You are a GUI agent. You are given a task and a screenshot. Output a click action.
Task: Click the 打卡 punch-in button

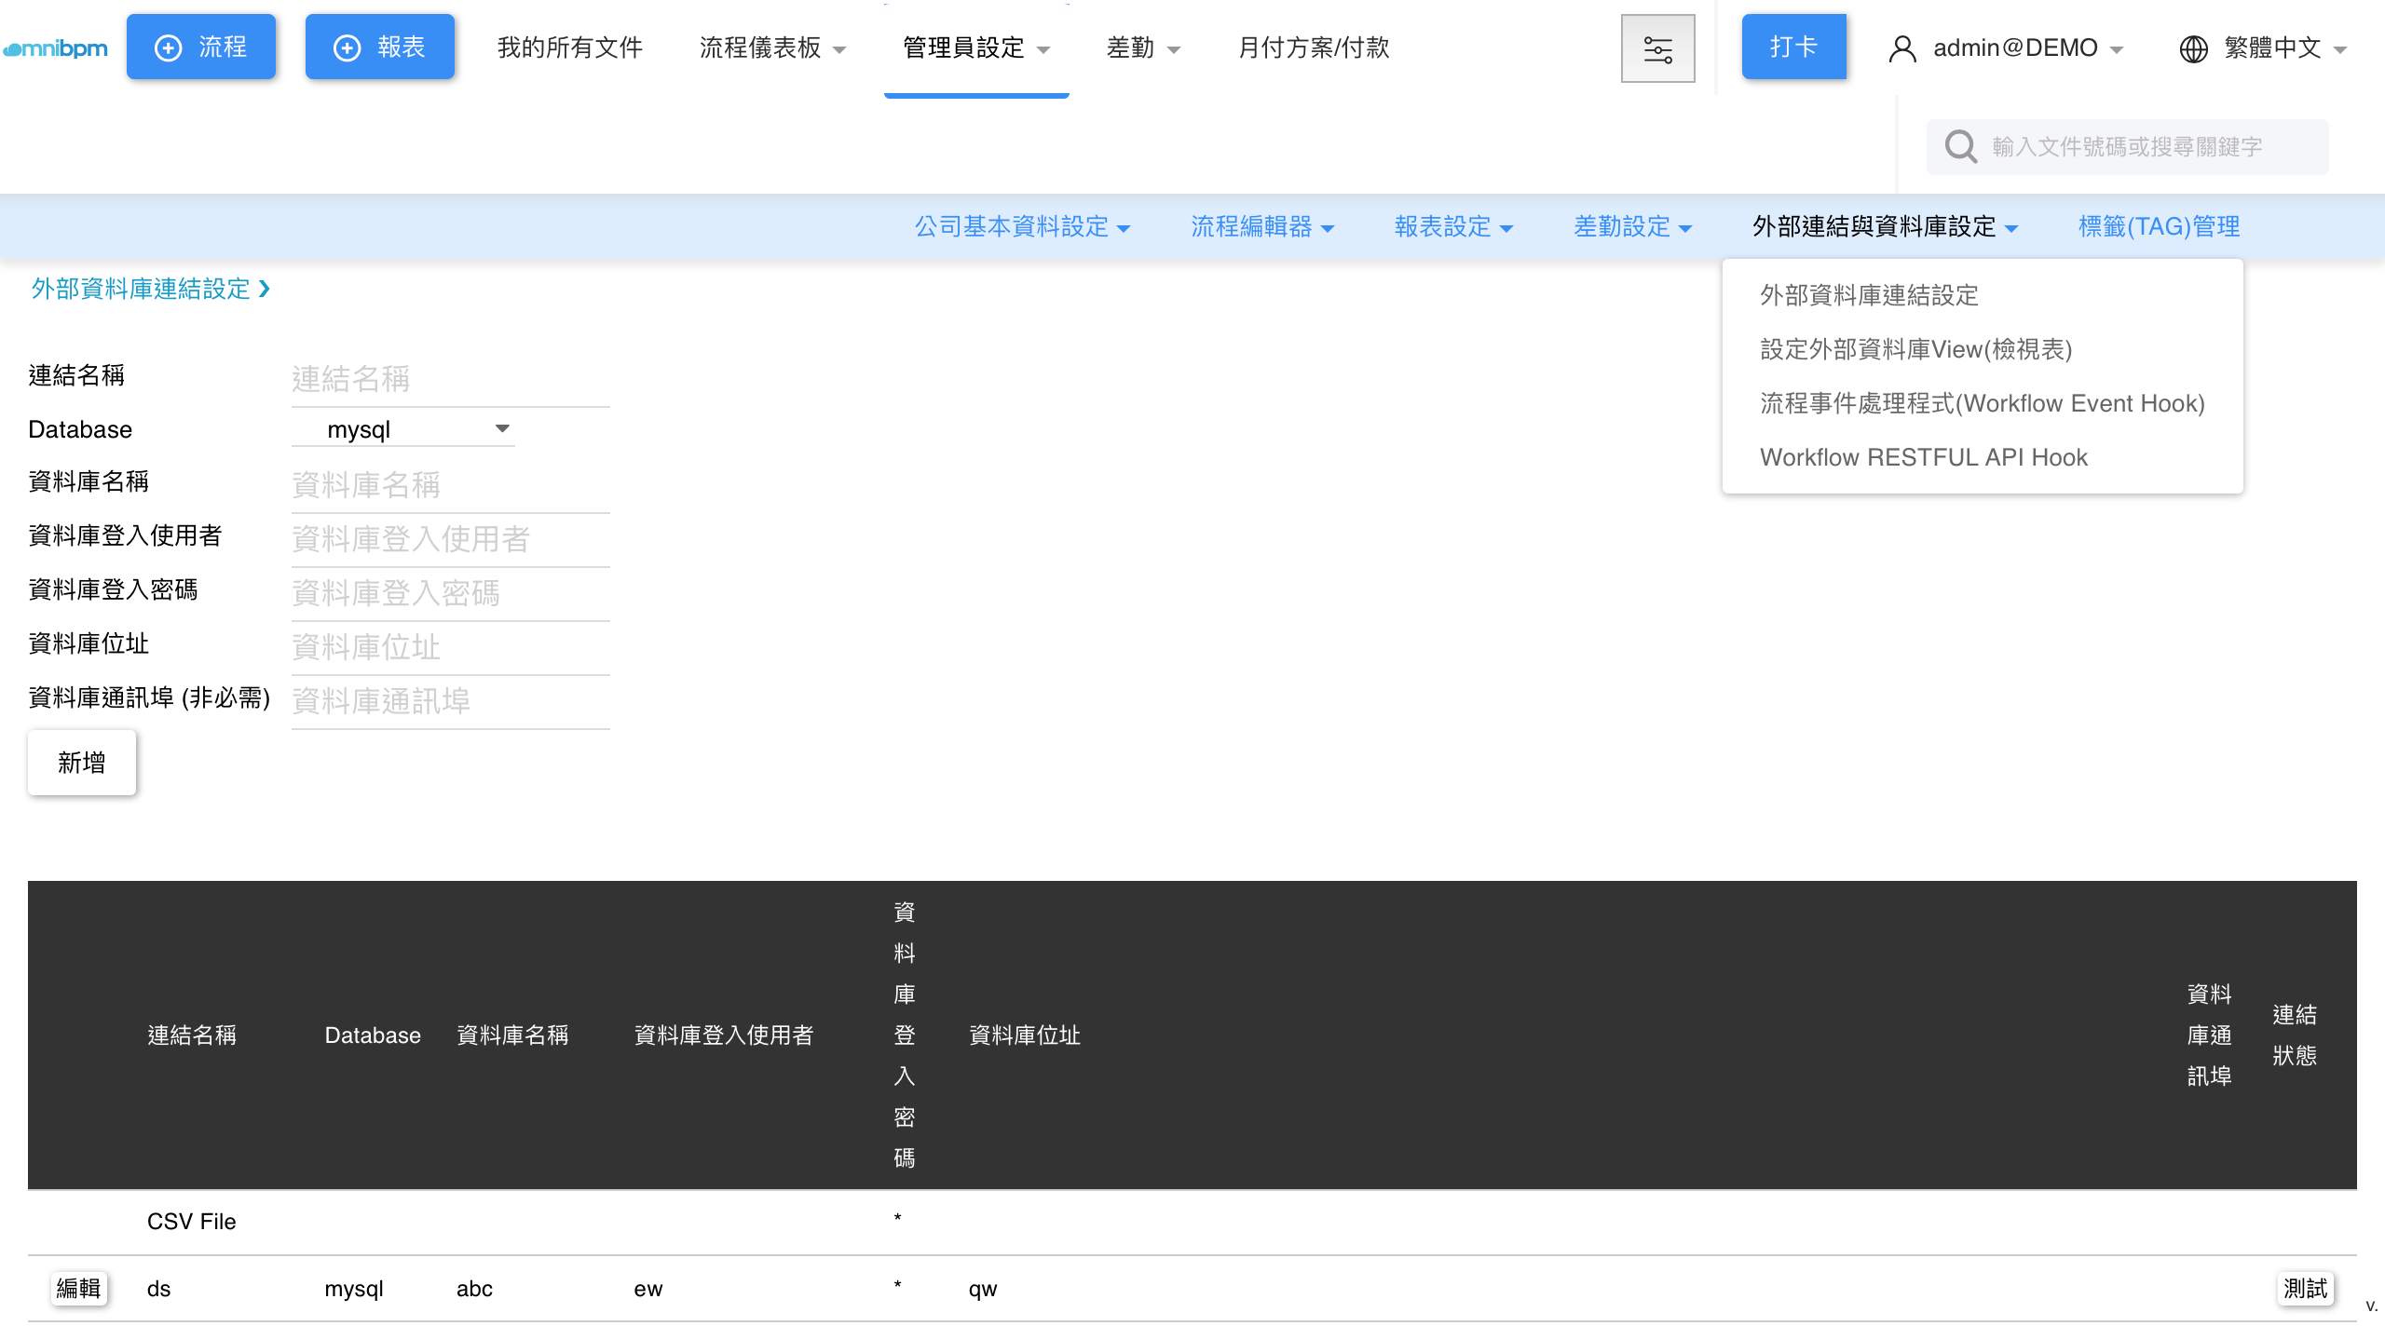(x=1793, y=47)
